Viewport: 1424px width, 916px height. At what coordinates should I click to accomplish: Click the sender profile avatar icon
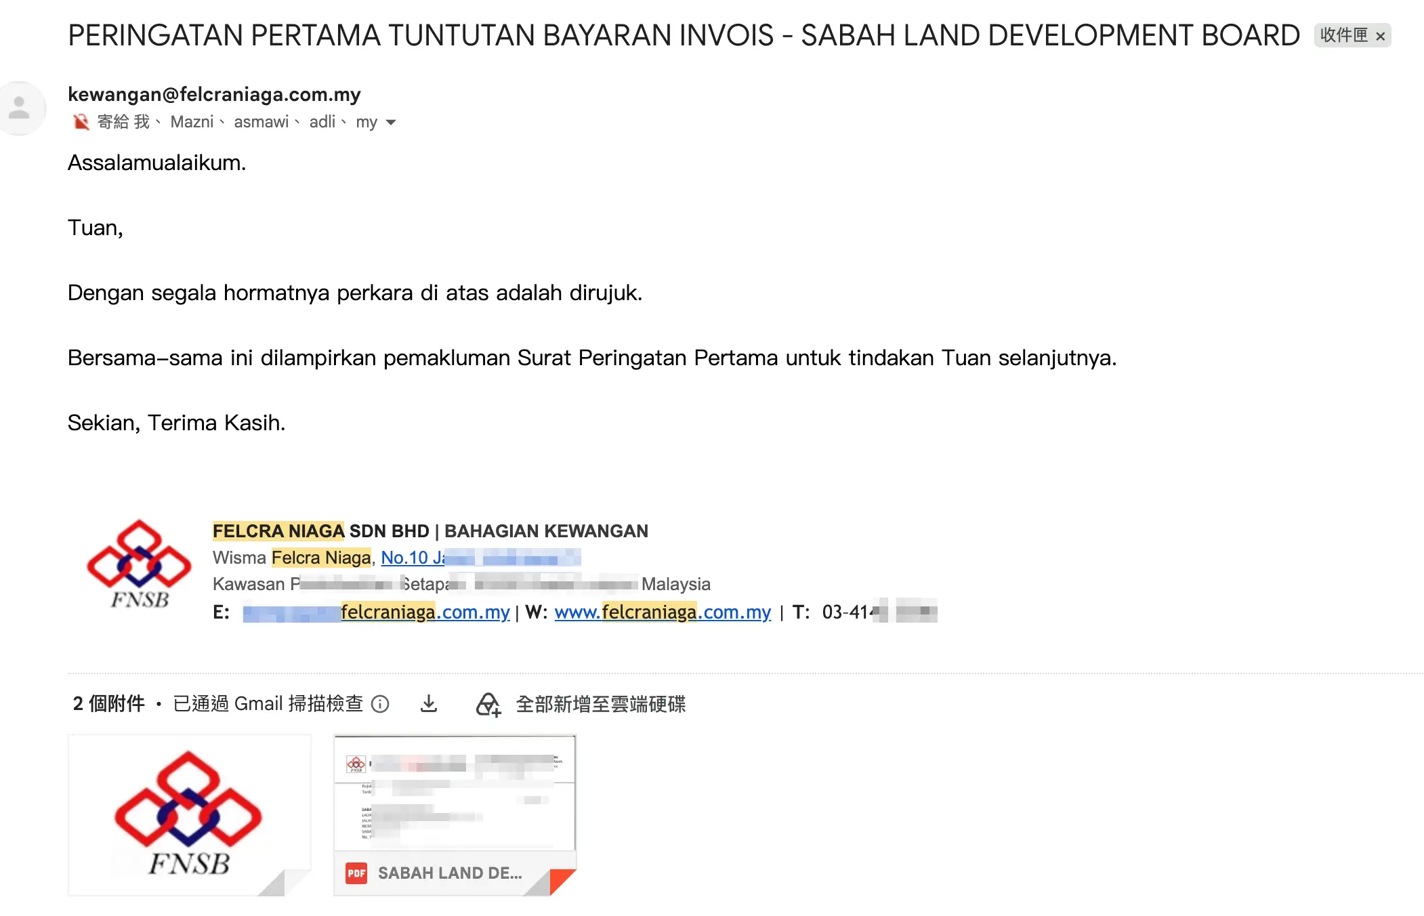(20, 108)
